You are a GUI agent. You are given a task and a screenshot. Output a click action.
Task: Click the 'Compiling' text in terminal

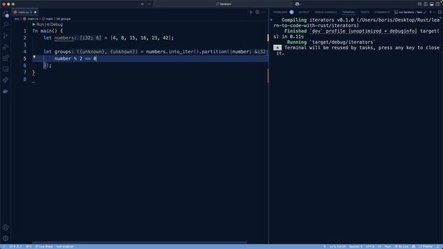[293, 20]
